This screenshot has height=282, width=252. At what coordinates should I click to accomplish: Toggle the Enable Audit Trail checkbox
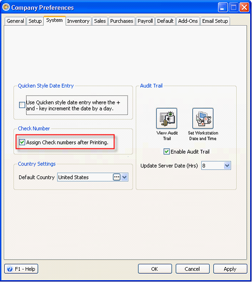click(166, 151)
